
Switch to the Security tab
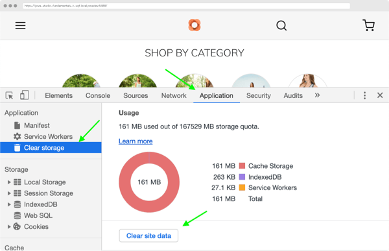[x=259, y=95]
